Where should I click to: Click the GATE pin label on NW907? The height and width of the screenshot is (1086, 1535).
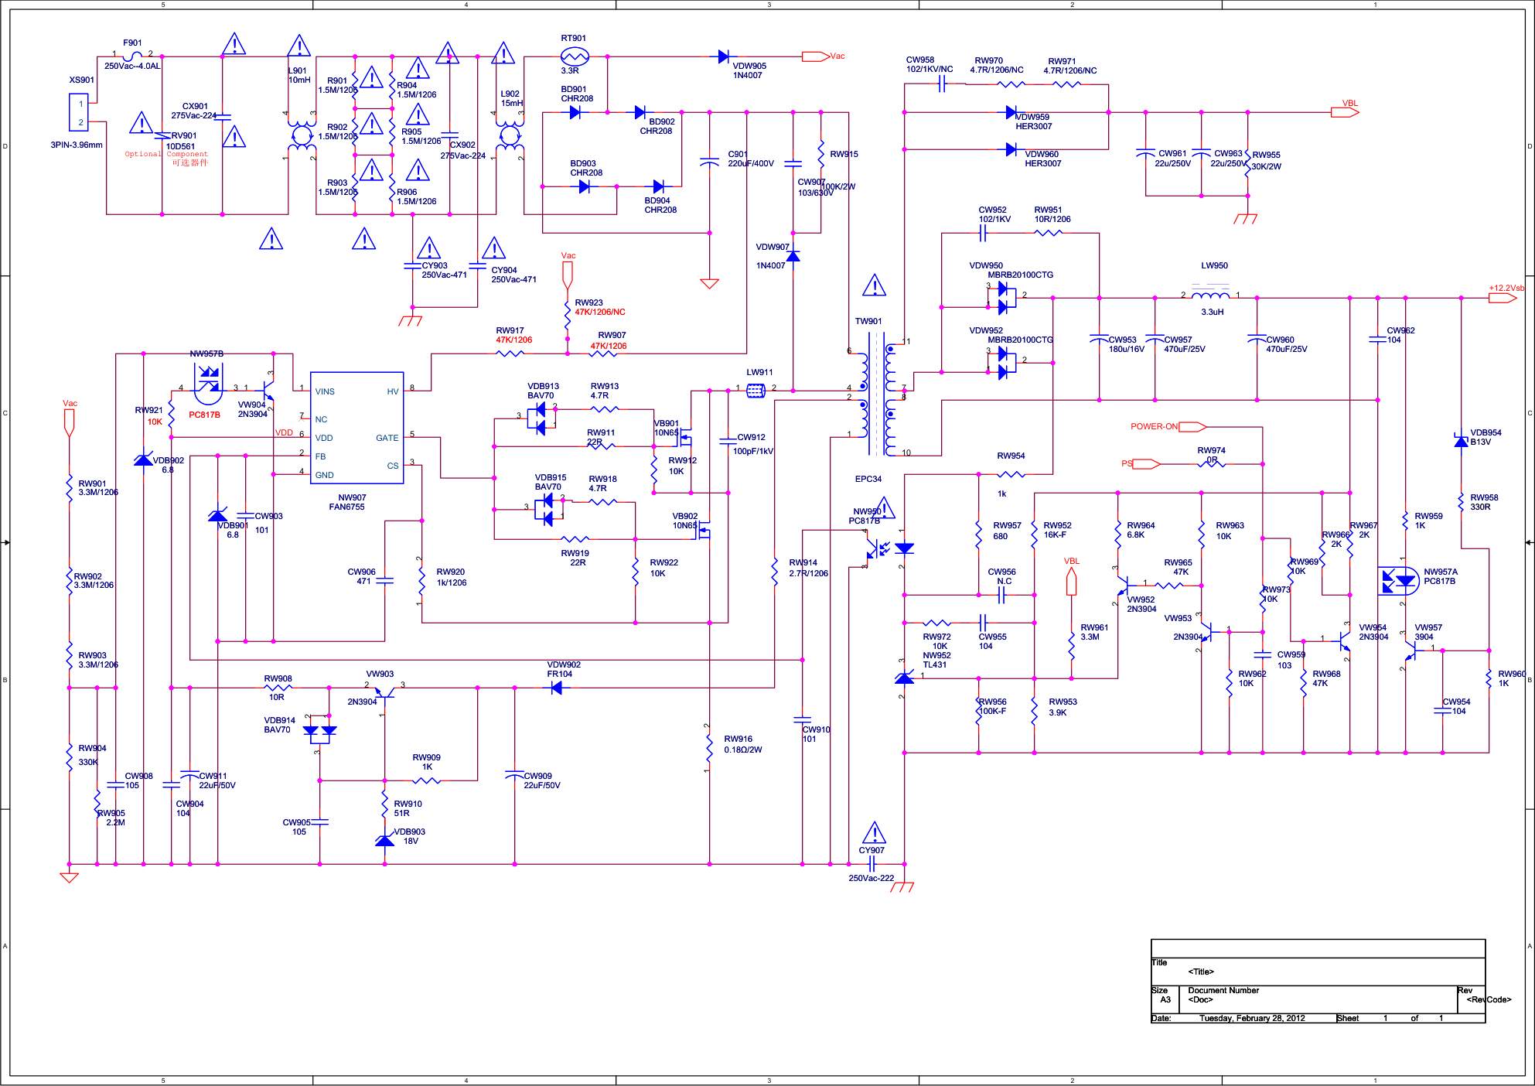coord(387,438)
